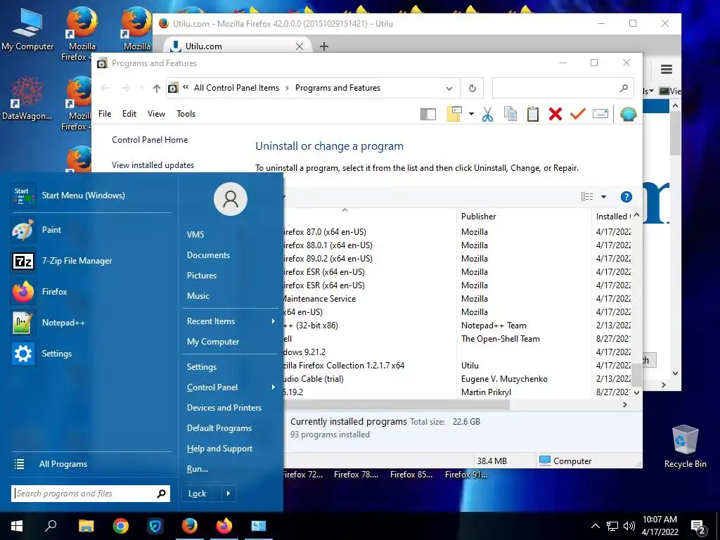This screenshot has width=720, height=540.
Task: Click the Copy toolbar icon
Action: point(510,114)
